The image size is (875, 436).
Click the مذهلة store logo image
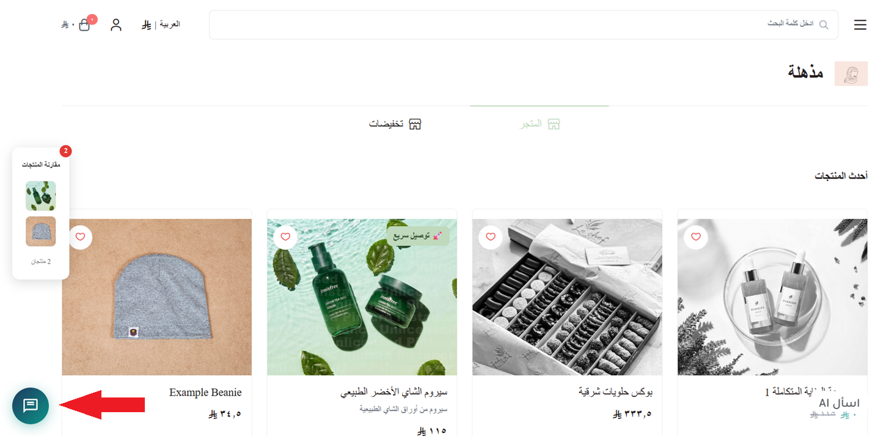(851, 73)
